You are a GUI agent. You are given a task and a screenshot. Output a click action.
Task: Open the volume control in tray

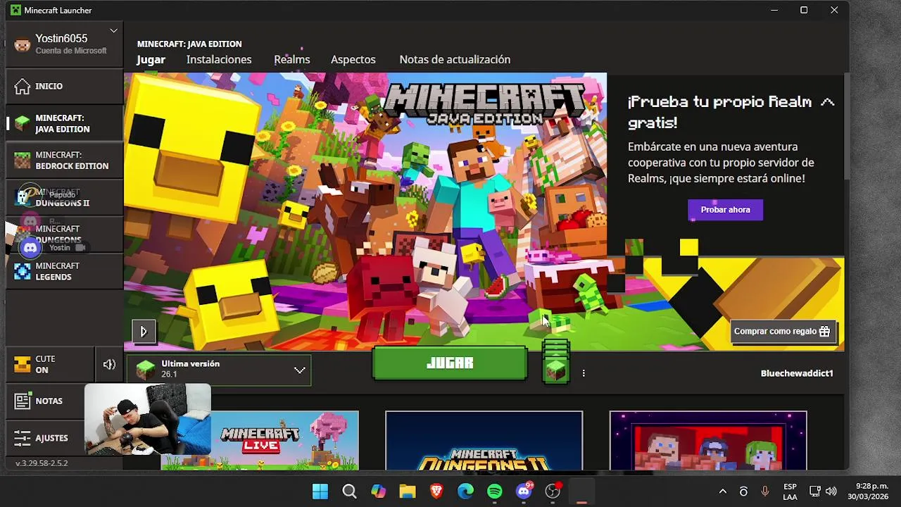(831, 492)
